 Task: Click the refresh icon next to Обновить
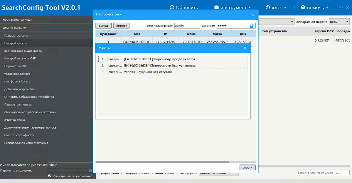click(x=172, y=7)
